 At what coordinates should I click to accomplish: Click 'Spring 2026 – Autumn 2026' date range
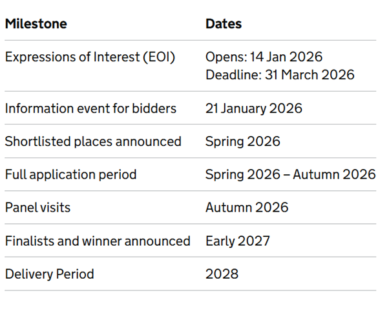pyautogui.click(x=290, y=174)
